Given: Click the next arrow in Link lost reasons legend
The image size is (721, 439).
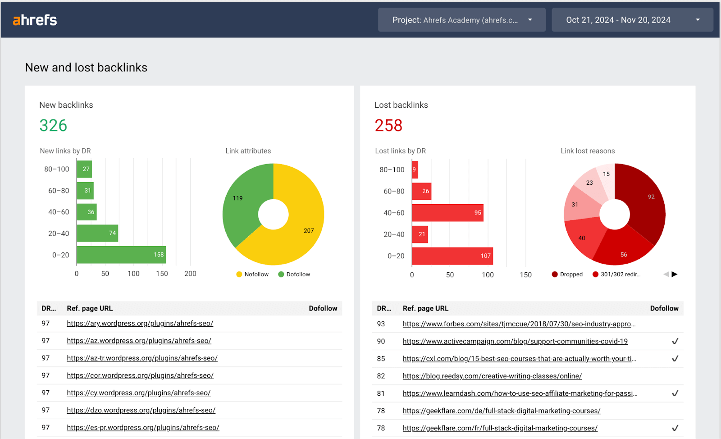Looking at the screenshot, I should coord(675,274).
